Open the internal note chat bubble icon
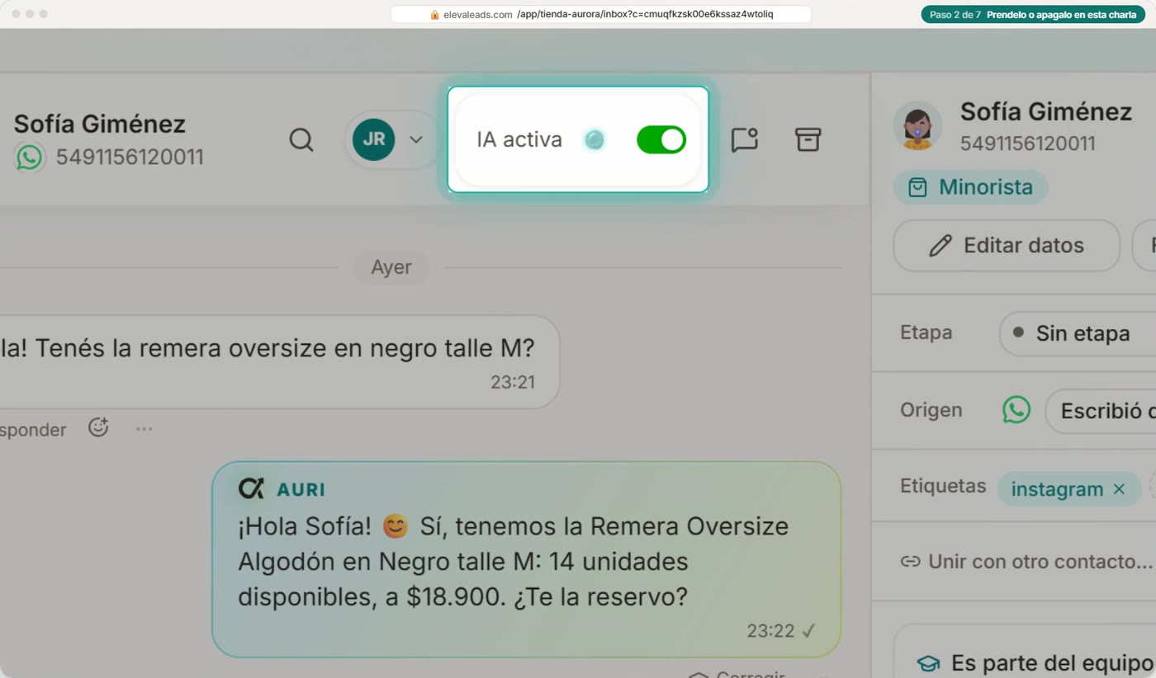The height and width of the screenshot is (678, 1156). pos(745,139)
